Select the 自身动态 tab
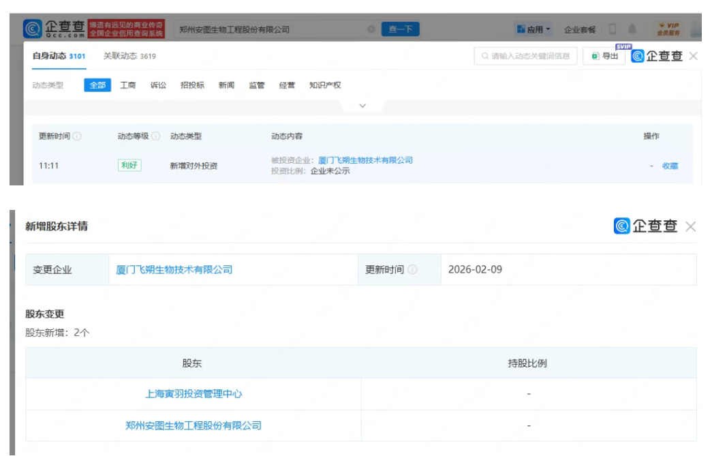Screen dimensions: 712x456 [x=59, y=56]
